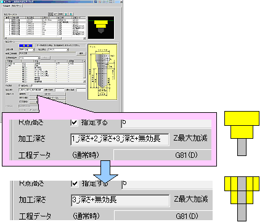Click the lower yellow tool diagram with gray shaft
Viewport: 265px width, 222px height.
pos(242,199)
